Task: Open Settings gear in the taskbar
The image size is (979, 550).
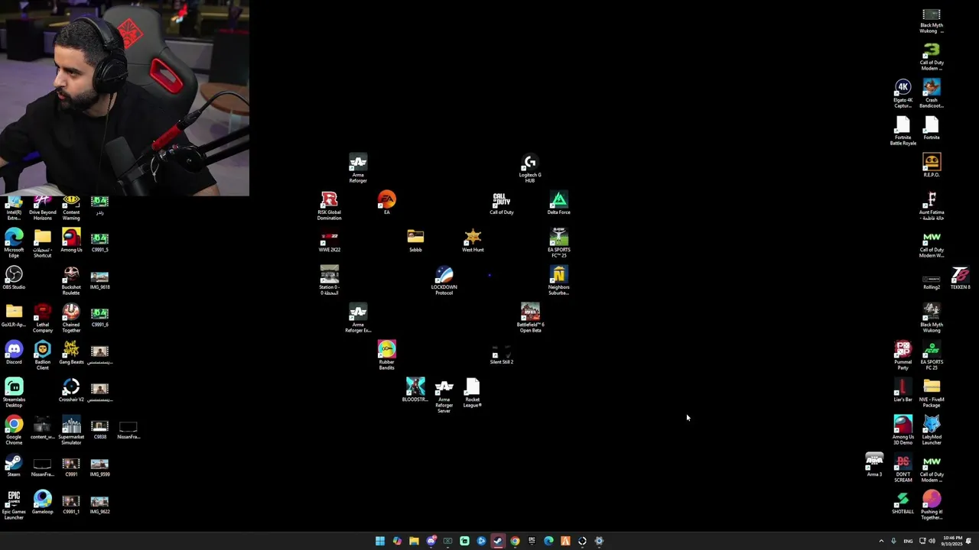Action: [599, 541]
